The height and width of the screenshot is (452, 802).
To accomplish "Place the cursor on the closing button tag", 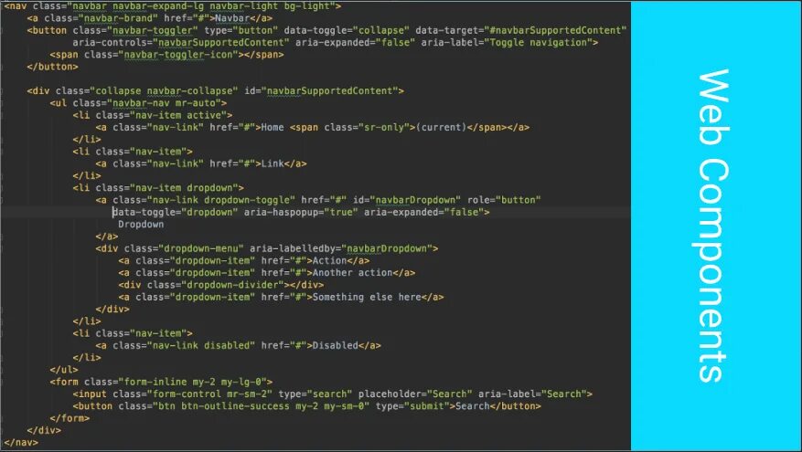I will point(53,67).
